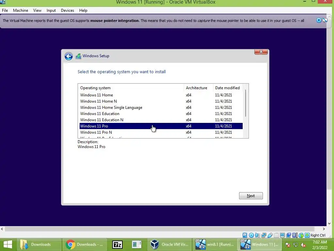Open the Help menu
The width and height of the screenshot is (334, 251).
83,10
